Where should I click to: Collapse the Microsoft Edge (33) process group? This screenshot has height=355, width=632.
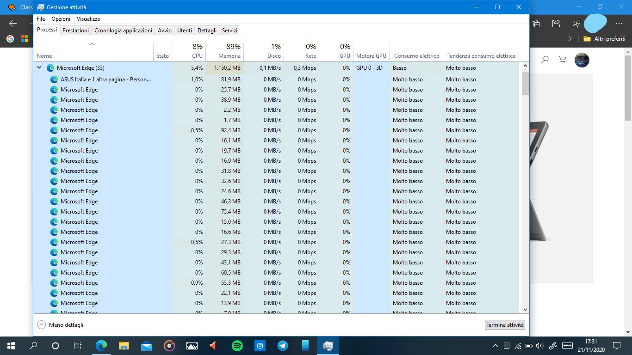click(x=39, y=68)
